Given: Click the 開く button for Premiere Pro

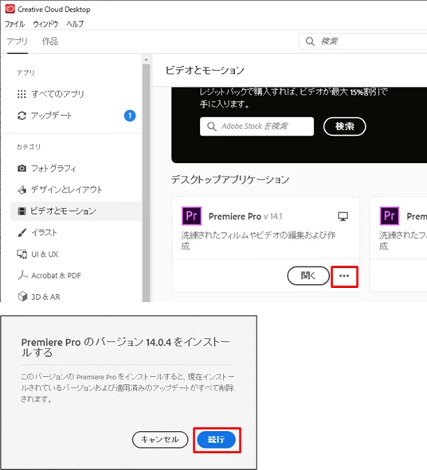Looking at the screenshot, I should 308,276.
